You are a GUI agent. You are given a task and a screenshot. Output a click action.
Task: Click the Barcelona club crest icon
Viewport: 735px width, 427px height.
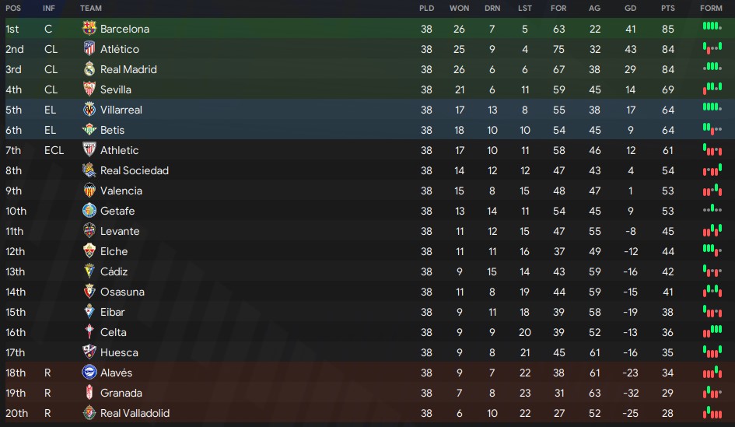click(89, 29)
